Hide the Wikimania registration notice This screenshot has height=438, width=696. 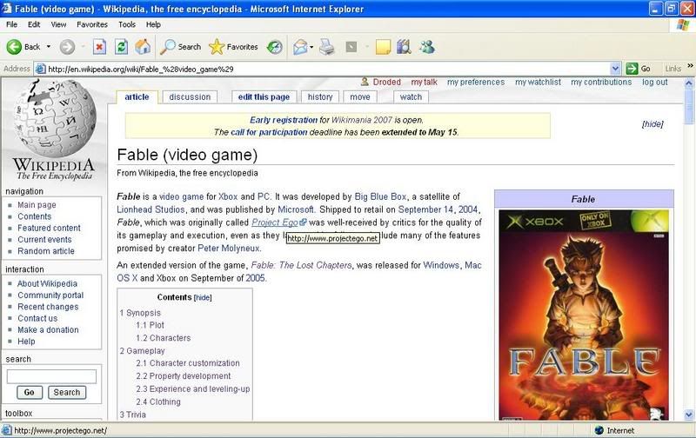point(652,124)
